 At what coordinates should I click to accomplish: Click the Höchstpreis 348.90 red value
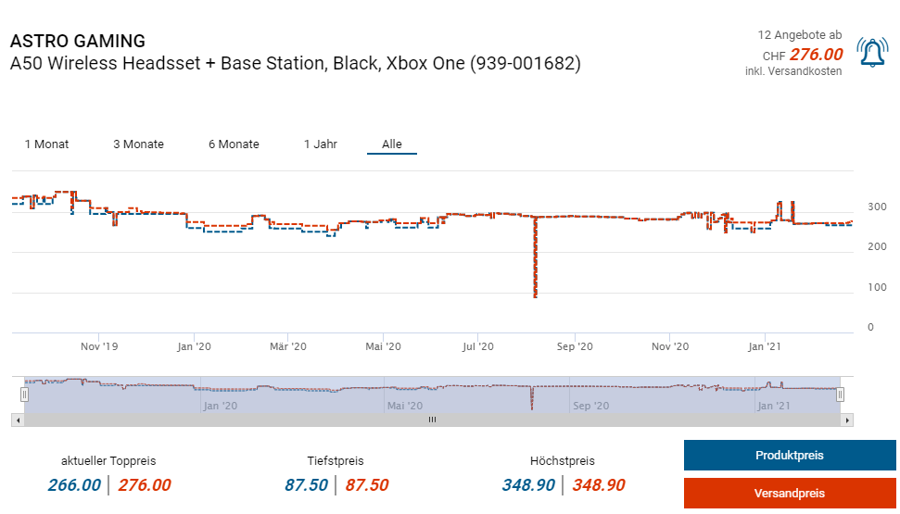coord(598,485)
